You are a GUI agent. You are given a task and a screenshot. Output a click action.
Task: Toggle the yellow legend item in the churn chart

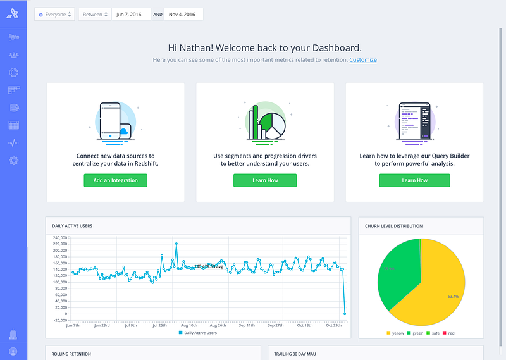pos(395,333)
